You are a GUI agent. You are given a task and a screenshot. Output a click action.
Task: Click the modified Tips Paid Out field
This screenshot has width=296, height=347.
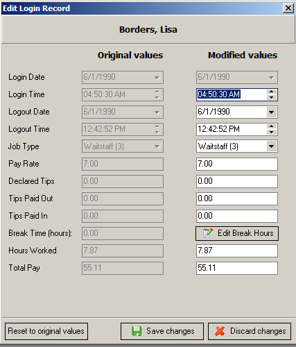[237, 198]
